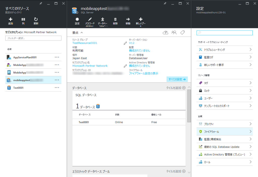Click the V12 server version link
258x177 pixels.
132,43
